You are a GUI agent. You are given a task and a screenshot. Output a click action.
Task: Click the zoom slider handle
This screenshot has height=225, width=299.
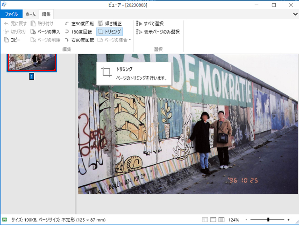tap(268, 220)
